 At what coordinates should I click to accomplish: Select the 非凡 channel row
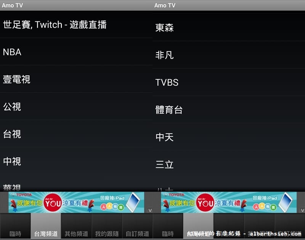(x=229, y=55)
